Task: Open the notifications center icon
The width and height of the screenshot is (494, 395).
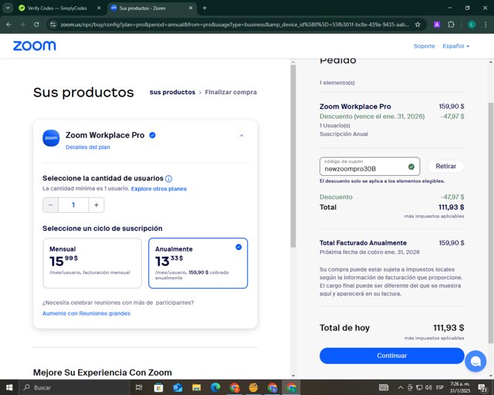Action: [482, 388]
